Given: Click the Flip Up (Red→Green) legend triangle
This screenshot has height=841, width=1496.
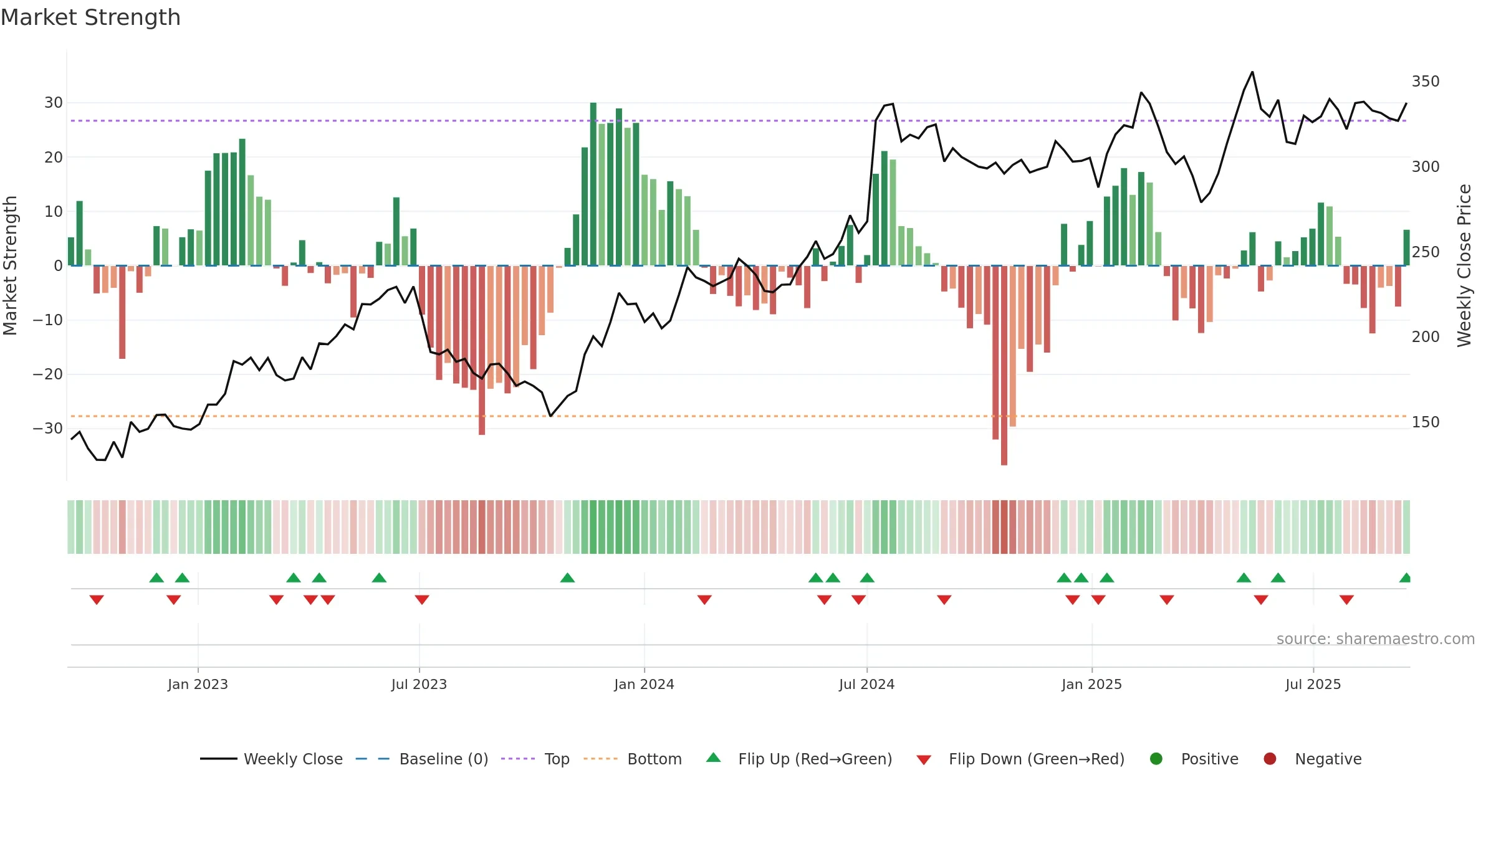Looking at the screenshot, I should pos(714,758).
